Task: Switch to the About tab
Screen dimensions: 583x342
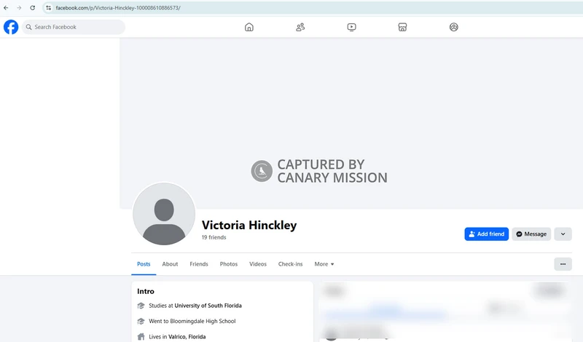Action: (170, 264)
